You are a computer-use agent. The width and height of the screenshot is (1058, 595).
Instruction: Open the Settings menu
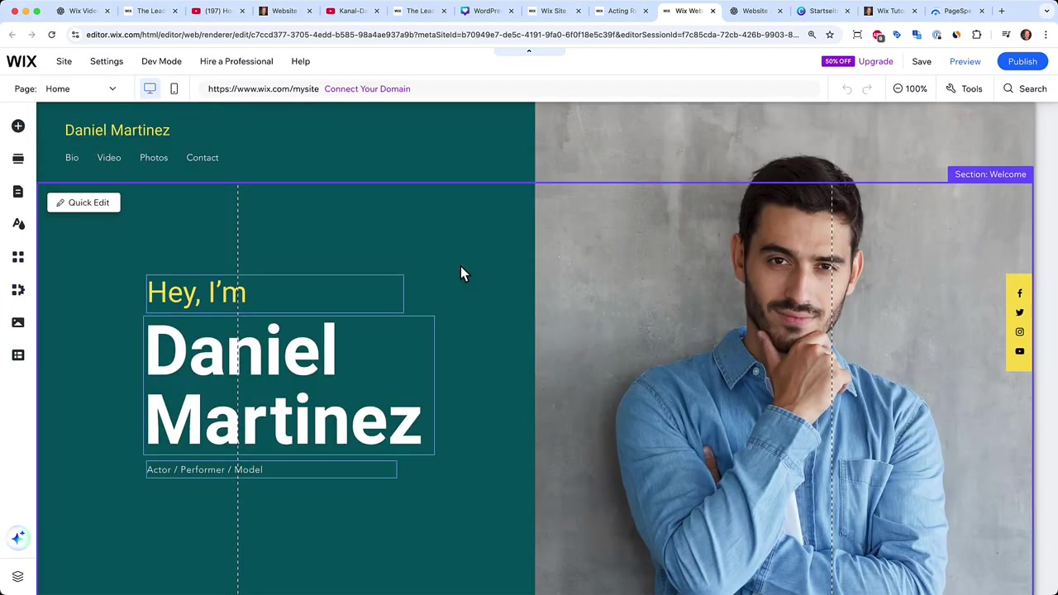(106, 61)
